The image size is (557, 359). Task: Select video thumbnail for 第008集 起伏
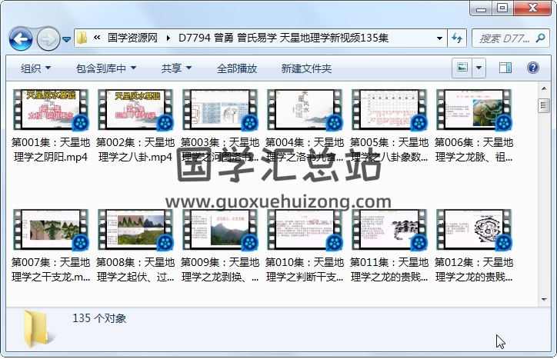(135, 229)
